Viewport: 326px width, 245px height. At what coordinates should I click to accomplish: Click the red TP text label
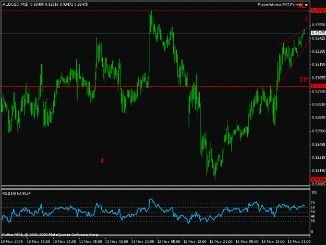pyautogui.click(x=303, y=79)
